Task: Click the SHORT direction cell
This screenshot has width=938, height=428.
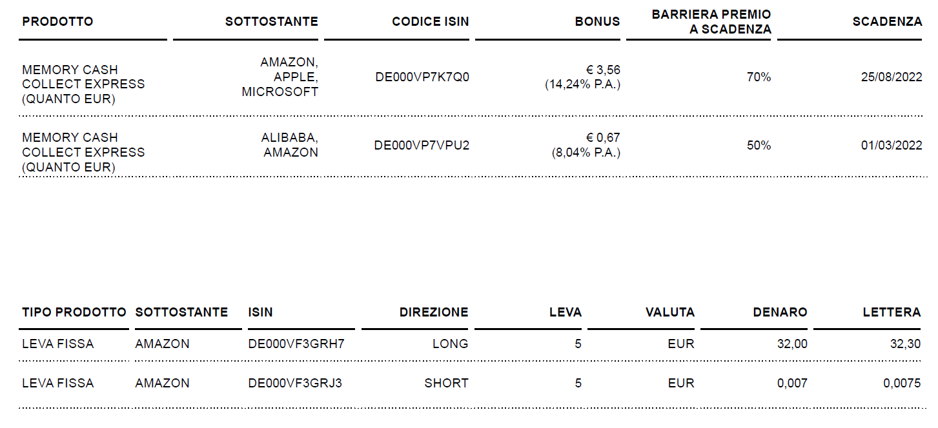Action: tap(446, 383)
